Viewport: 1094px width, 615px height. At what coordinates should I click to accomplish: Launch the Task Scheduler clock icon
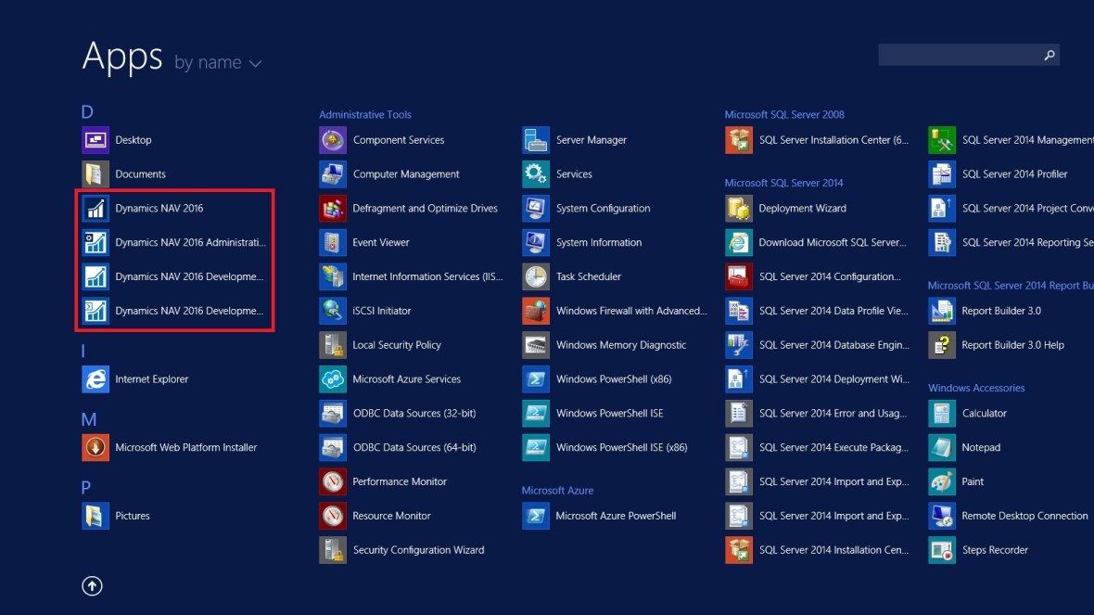click(x=536, y=277)
